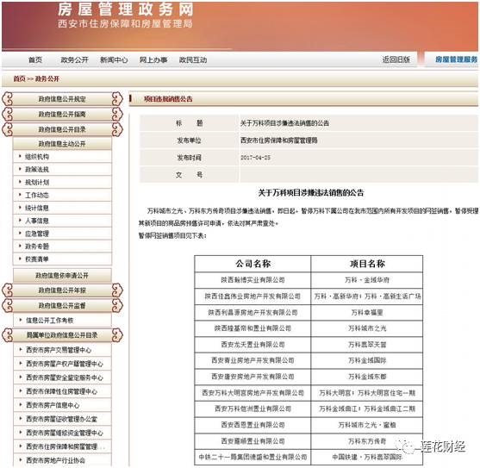This screenshot has height=468, width=480.
Task: Click the 万科金域东郡 table cell
Action: 367,377
